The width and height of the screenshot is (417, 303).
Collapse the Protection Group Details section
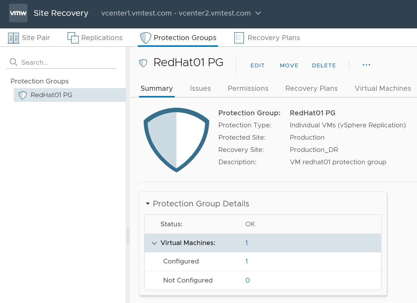pos(148,203)
